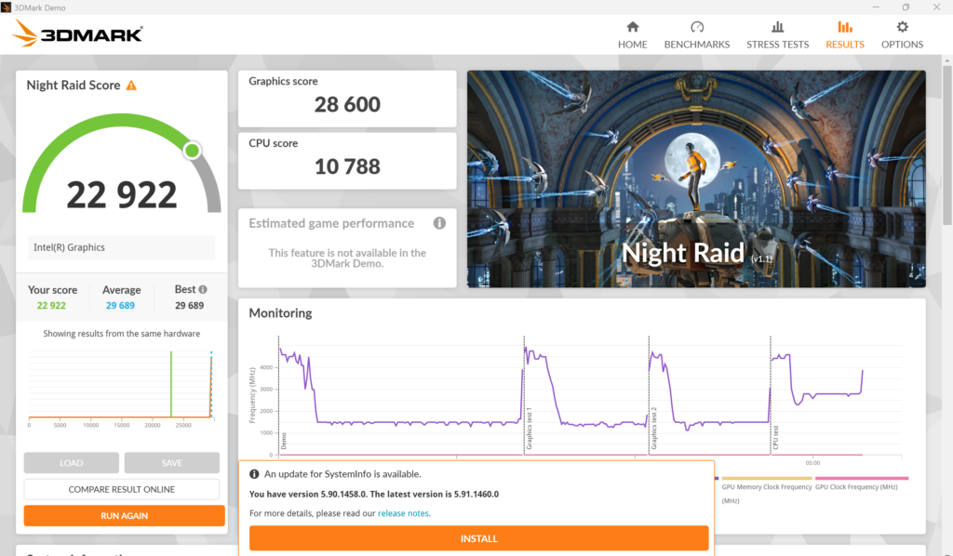Click the warning triangle beside Night Raid Score
Image resolution: width=953 pixels, height=556 pixels.
[131, 86]
